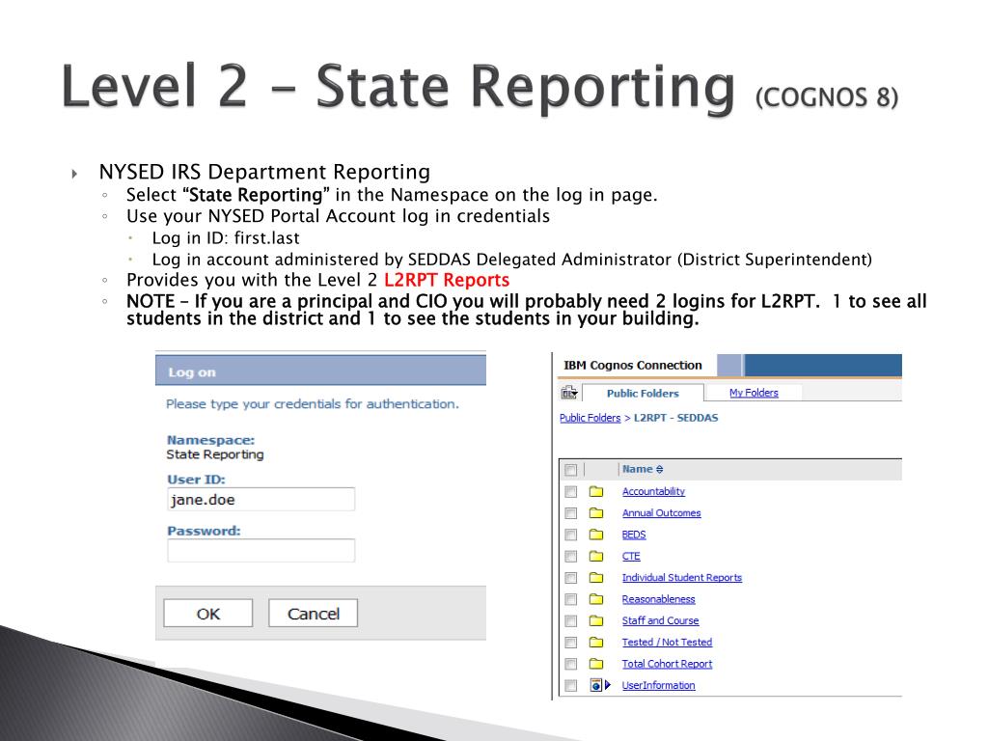Click the red L2RPT Reports text
This screenshot has height=741, width=988.
[447, 280]
